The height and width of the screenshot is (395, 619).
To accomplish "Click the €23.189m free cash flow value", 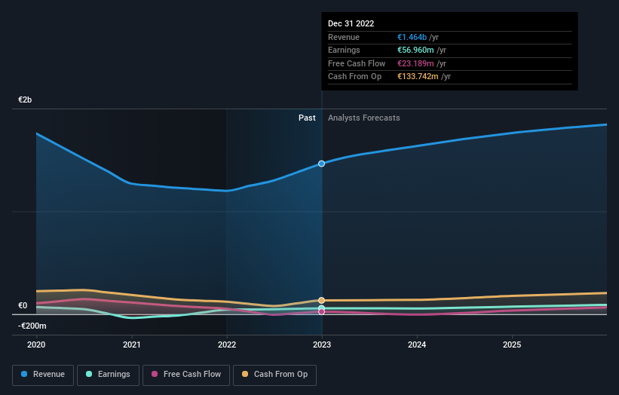I will coord(415,63).
